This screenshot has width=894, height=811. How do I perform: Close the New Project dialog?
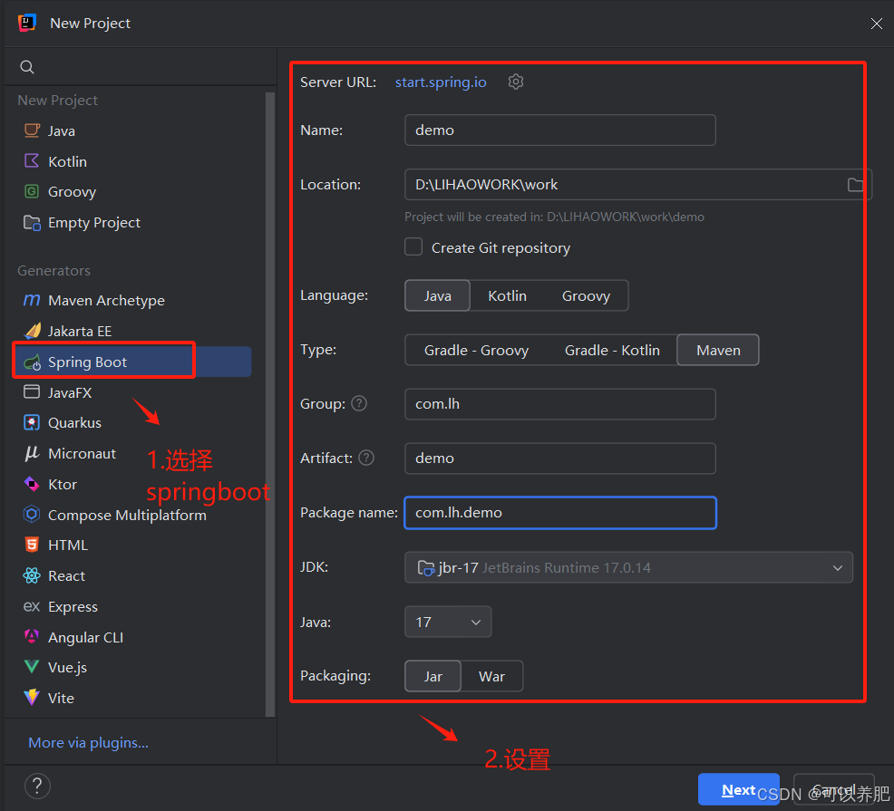point(877,24)
